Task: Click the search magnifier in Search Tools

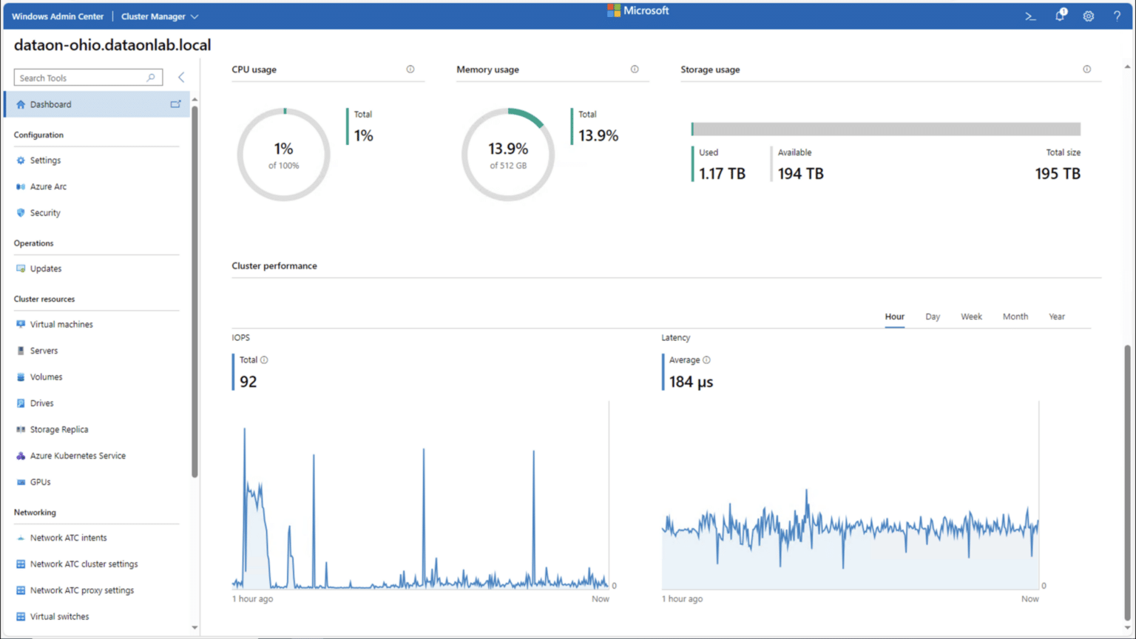Action: 151,78
